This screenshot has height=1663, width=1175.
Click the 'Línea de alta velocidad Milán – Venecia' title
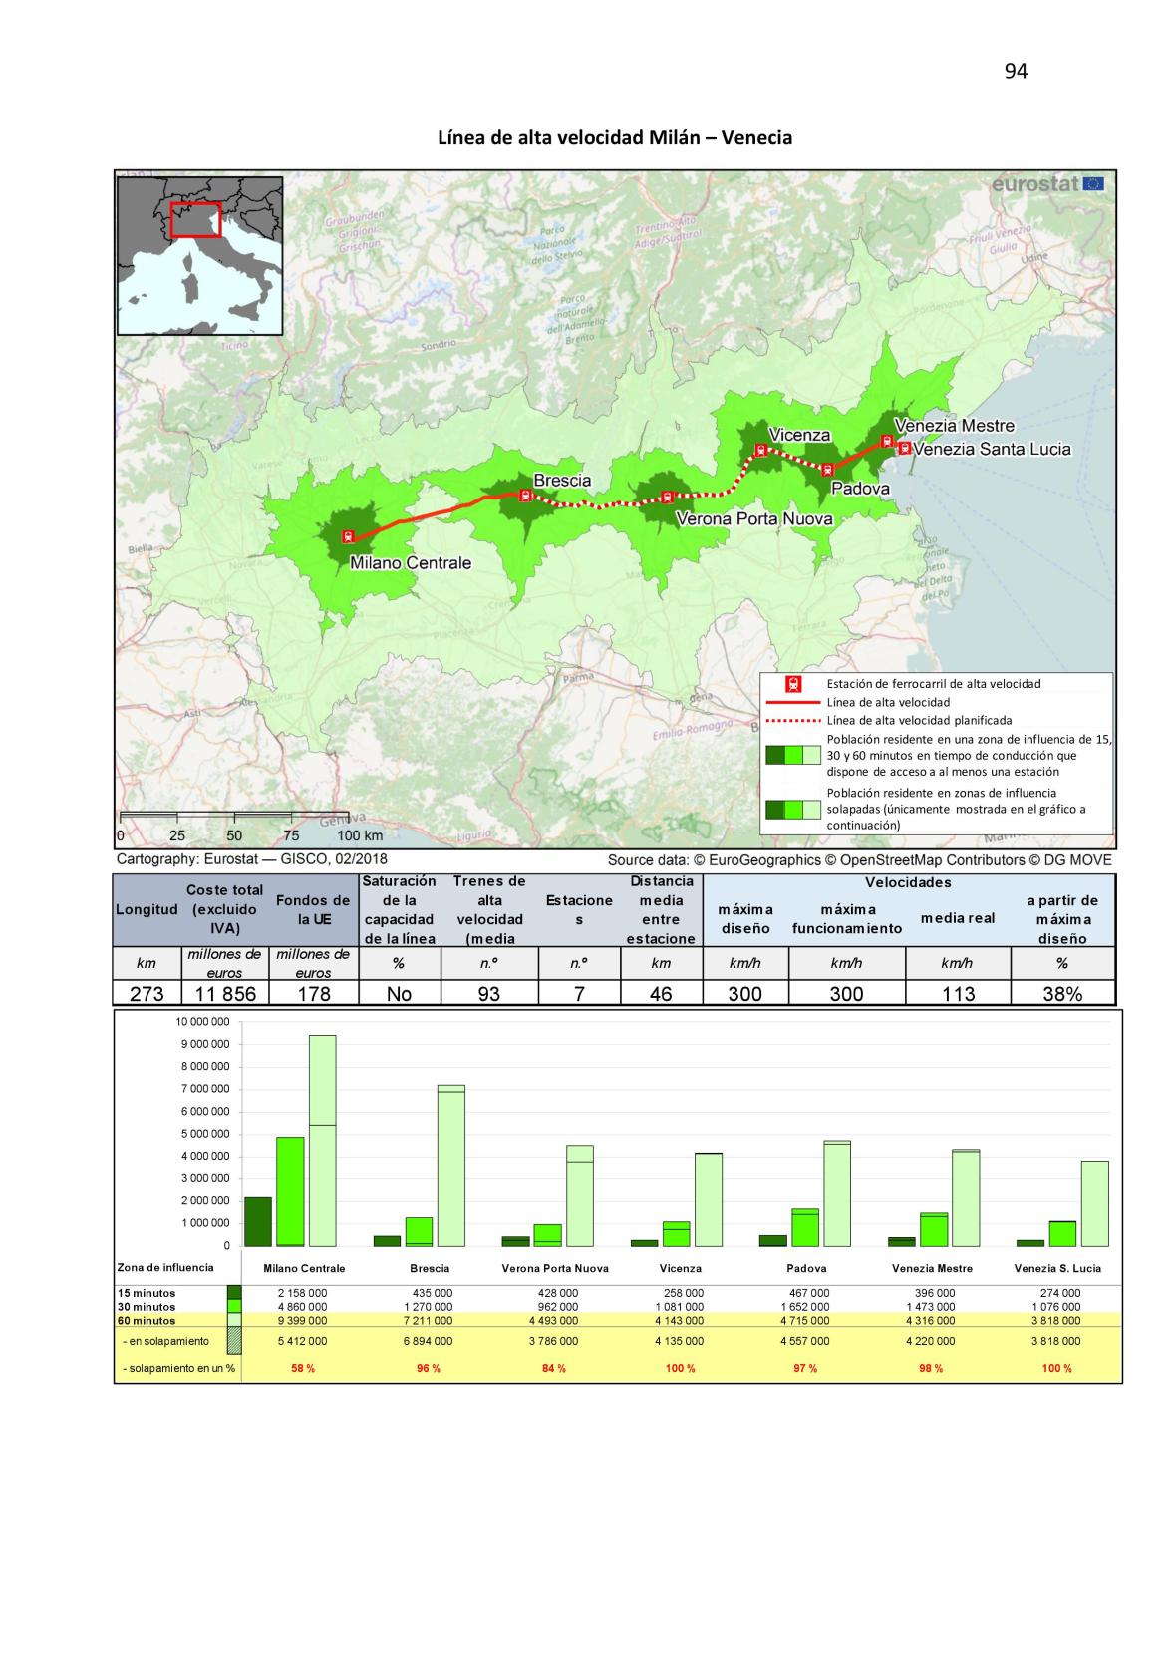(615, 137)
